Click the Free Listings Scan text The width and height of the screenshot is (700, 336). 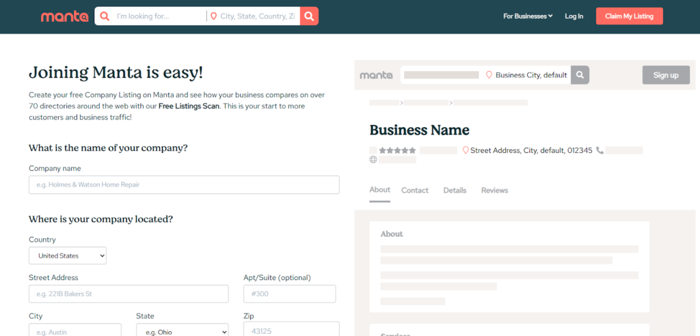(189, 107)
